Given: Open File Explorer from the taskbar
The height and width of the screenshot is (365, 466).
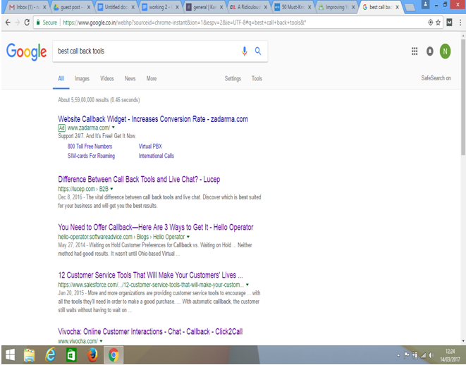Looking at the screenshot, I should click(x=29, y=355).
